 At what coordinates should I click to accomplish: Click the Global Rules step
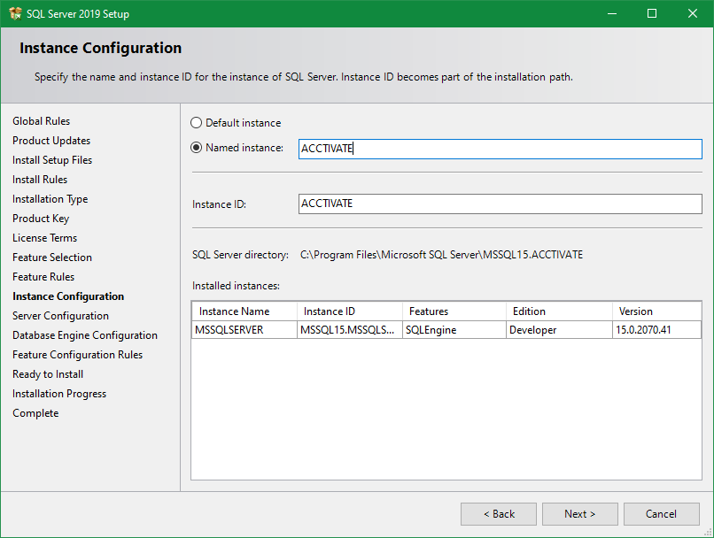click(x=41, y=121)
